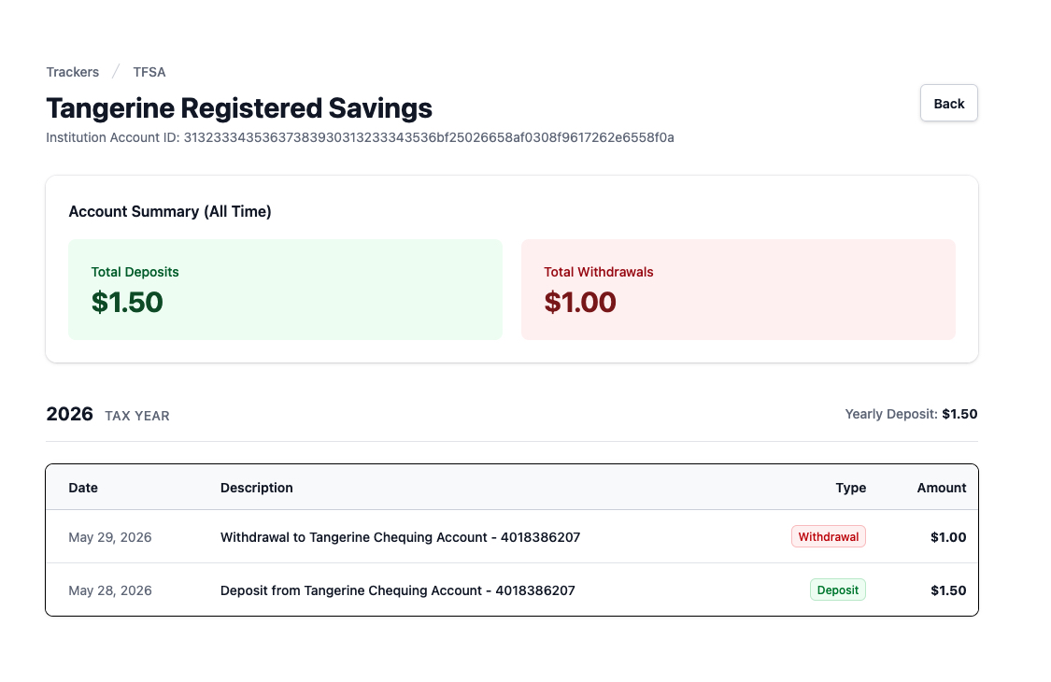Click the Description column header
The height and width of the screenshot is (682, 1051).
point(257,488)
